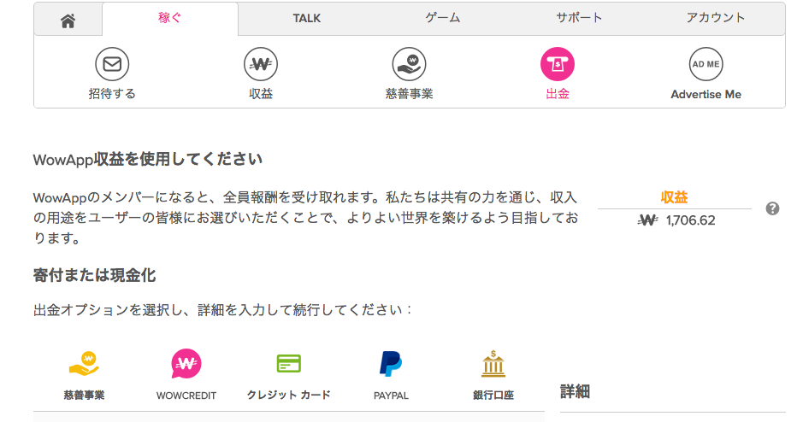Open the TALK tab
This screenshot has width=803, height=422.
pyautogui.click(x=307, y=19)
